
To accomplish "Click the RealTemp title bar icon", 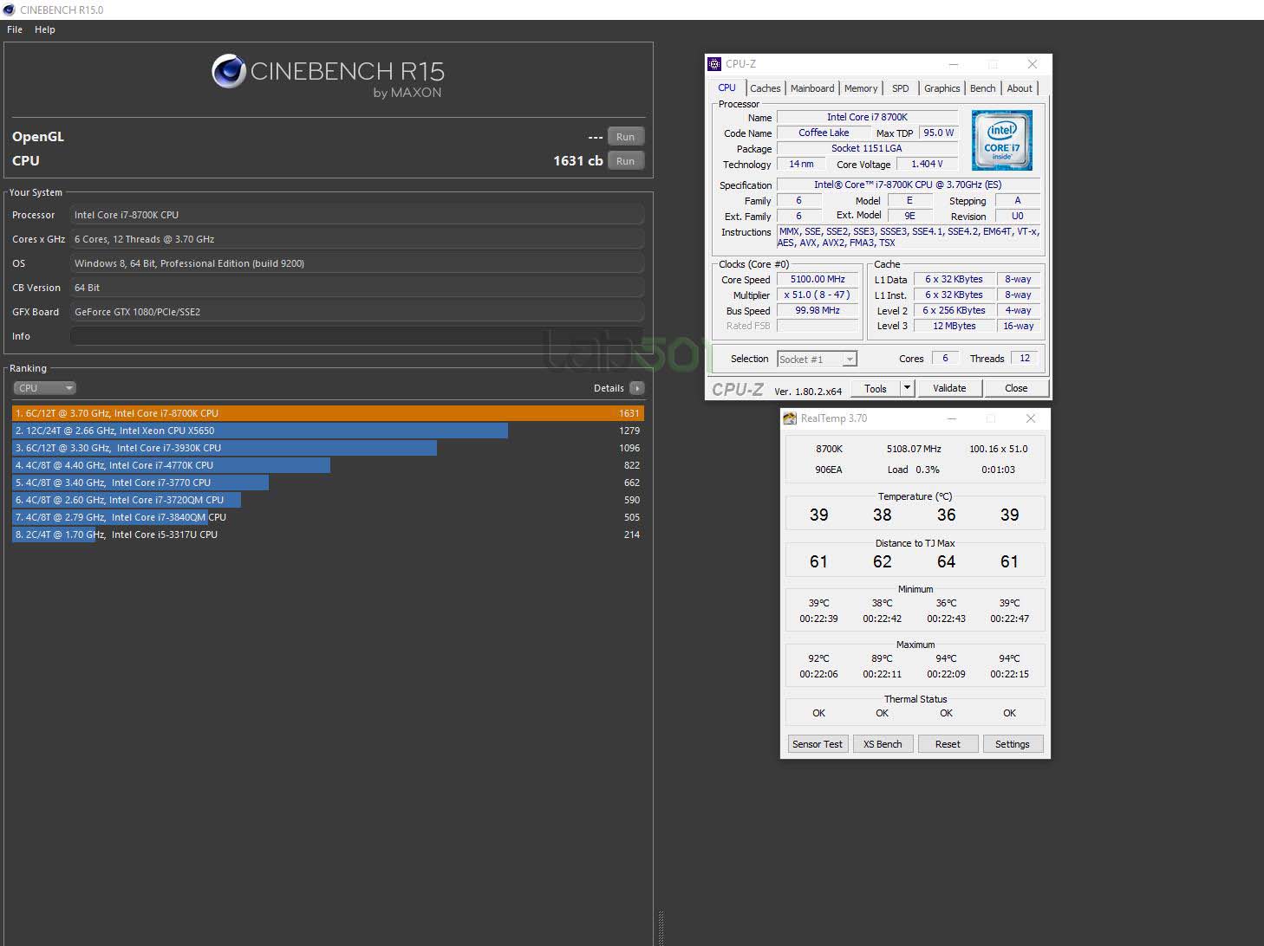I will 790,418.
